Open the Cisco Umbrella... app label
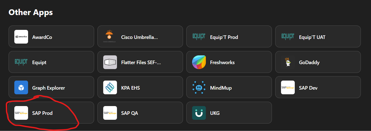This screenshot has height=131, width=371. [x=140, y=37]
